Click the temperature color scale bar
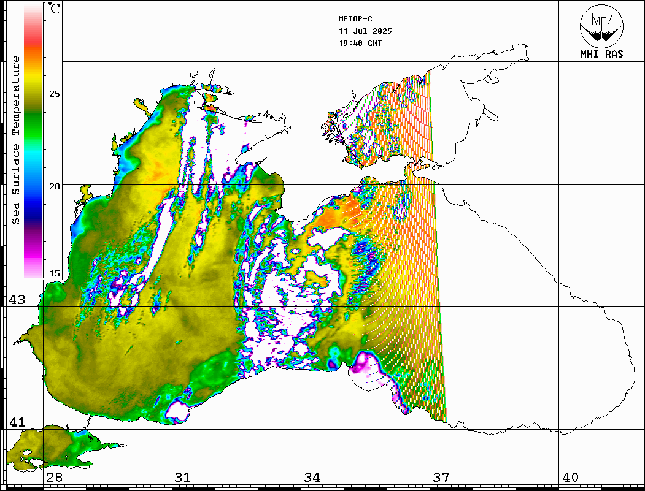The image size is (645, 491). tap(33, 141)
